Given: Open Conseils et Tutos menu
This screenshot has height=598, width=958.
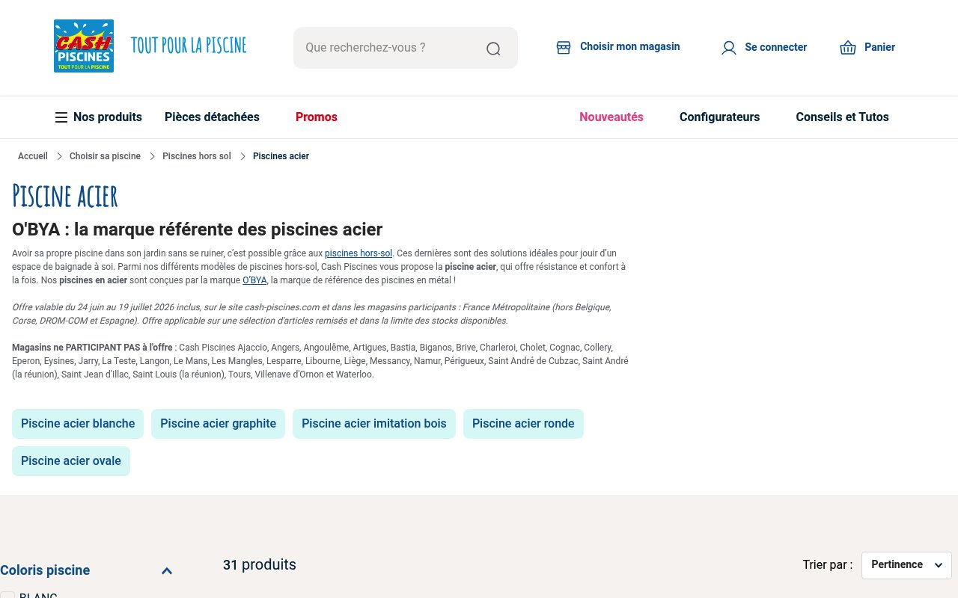Looking at the screenshot, I should (x=842, y=117).
